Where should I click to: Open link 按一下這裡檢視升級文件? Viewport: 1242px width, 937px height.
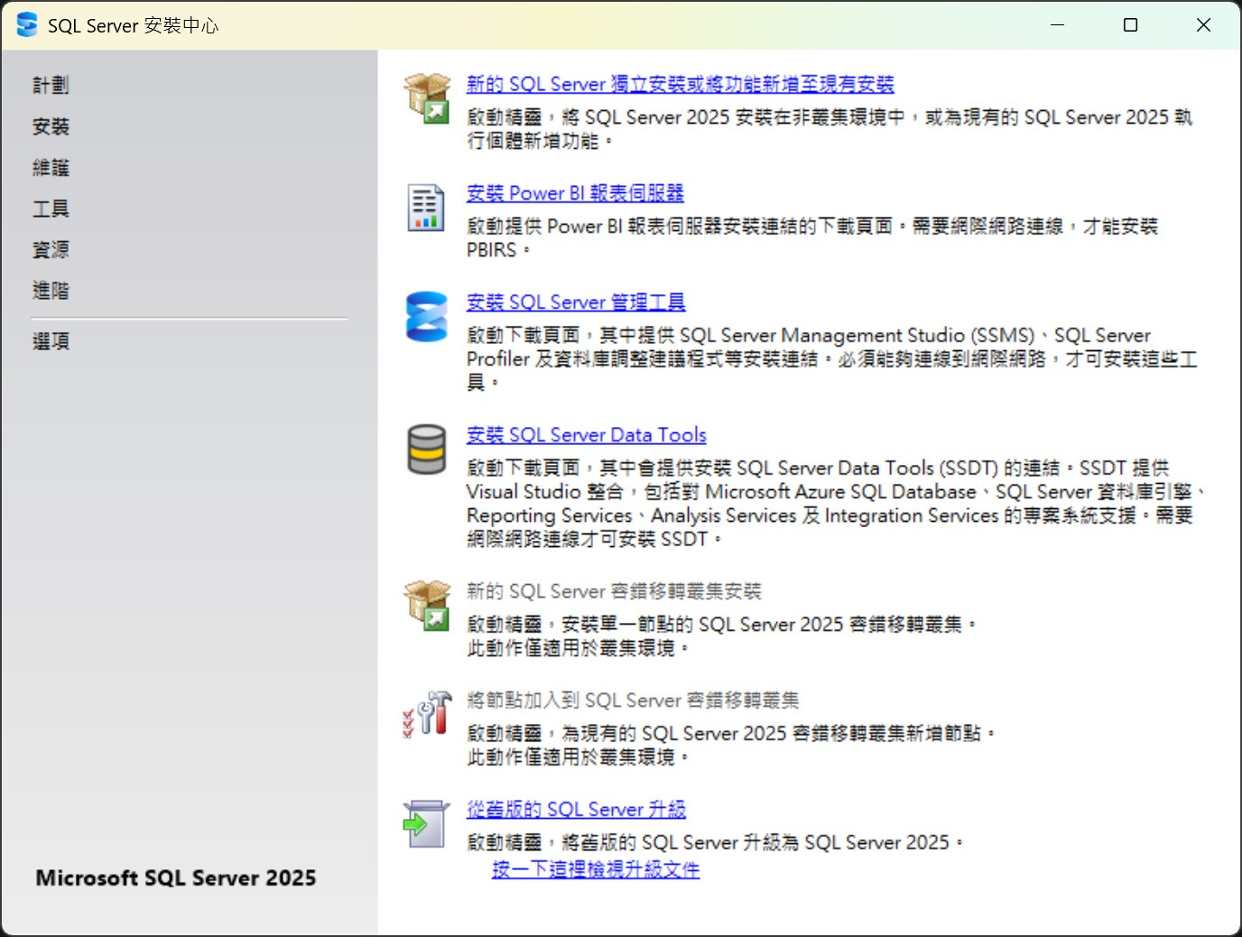point(596,869)
